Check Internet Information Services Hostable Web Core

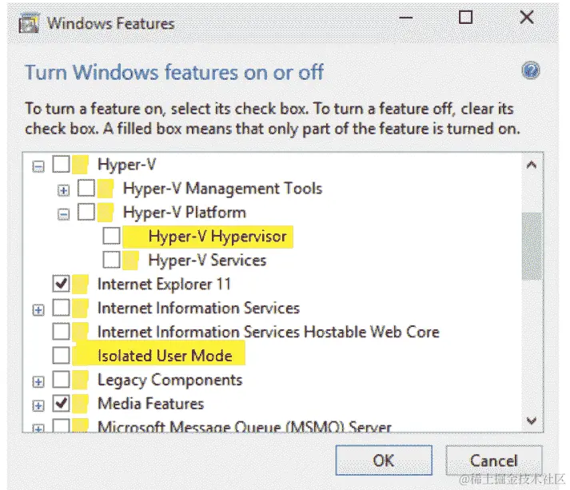(61, 332)
